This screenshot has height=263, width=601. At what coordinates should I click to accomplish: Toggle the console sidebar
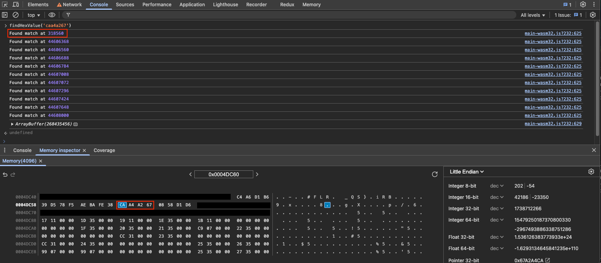pos(5,15)
